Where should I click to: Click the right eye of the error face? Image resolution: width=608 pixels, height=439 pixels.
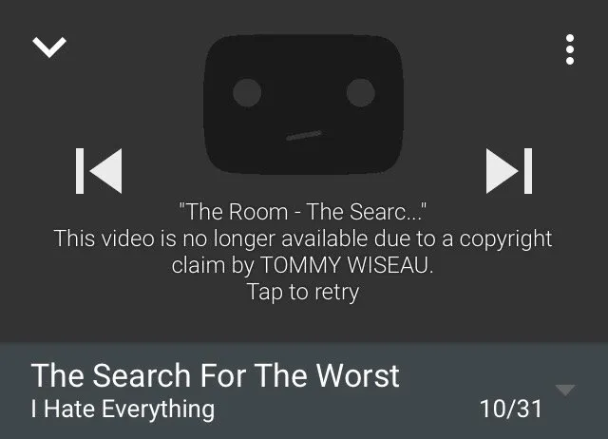click(361, 93)
